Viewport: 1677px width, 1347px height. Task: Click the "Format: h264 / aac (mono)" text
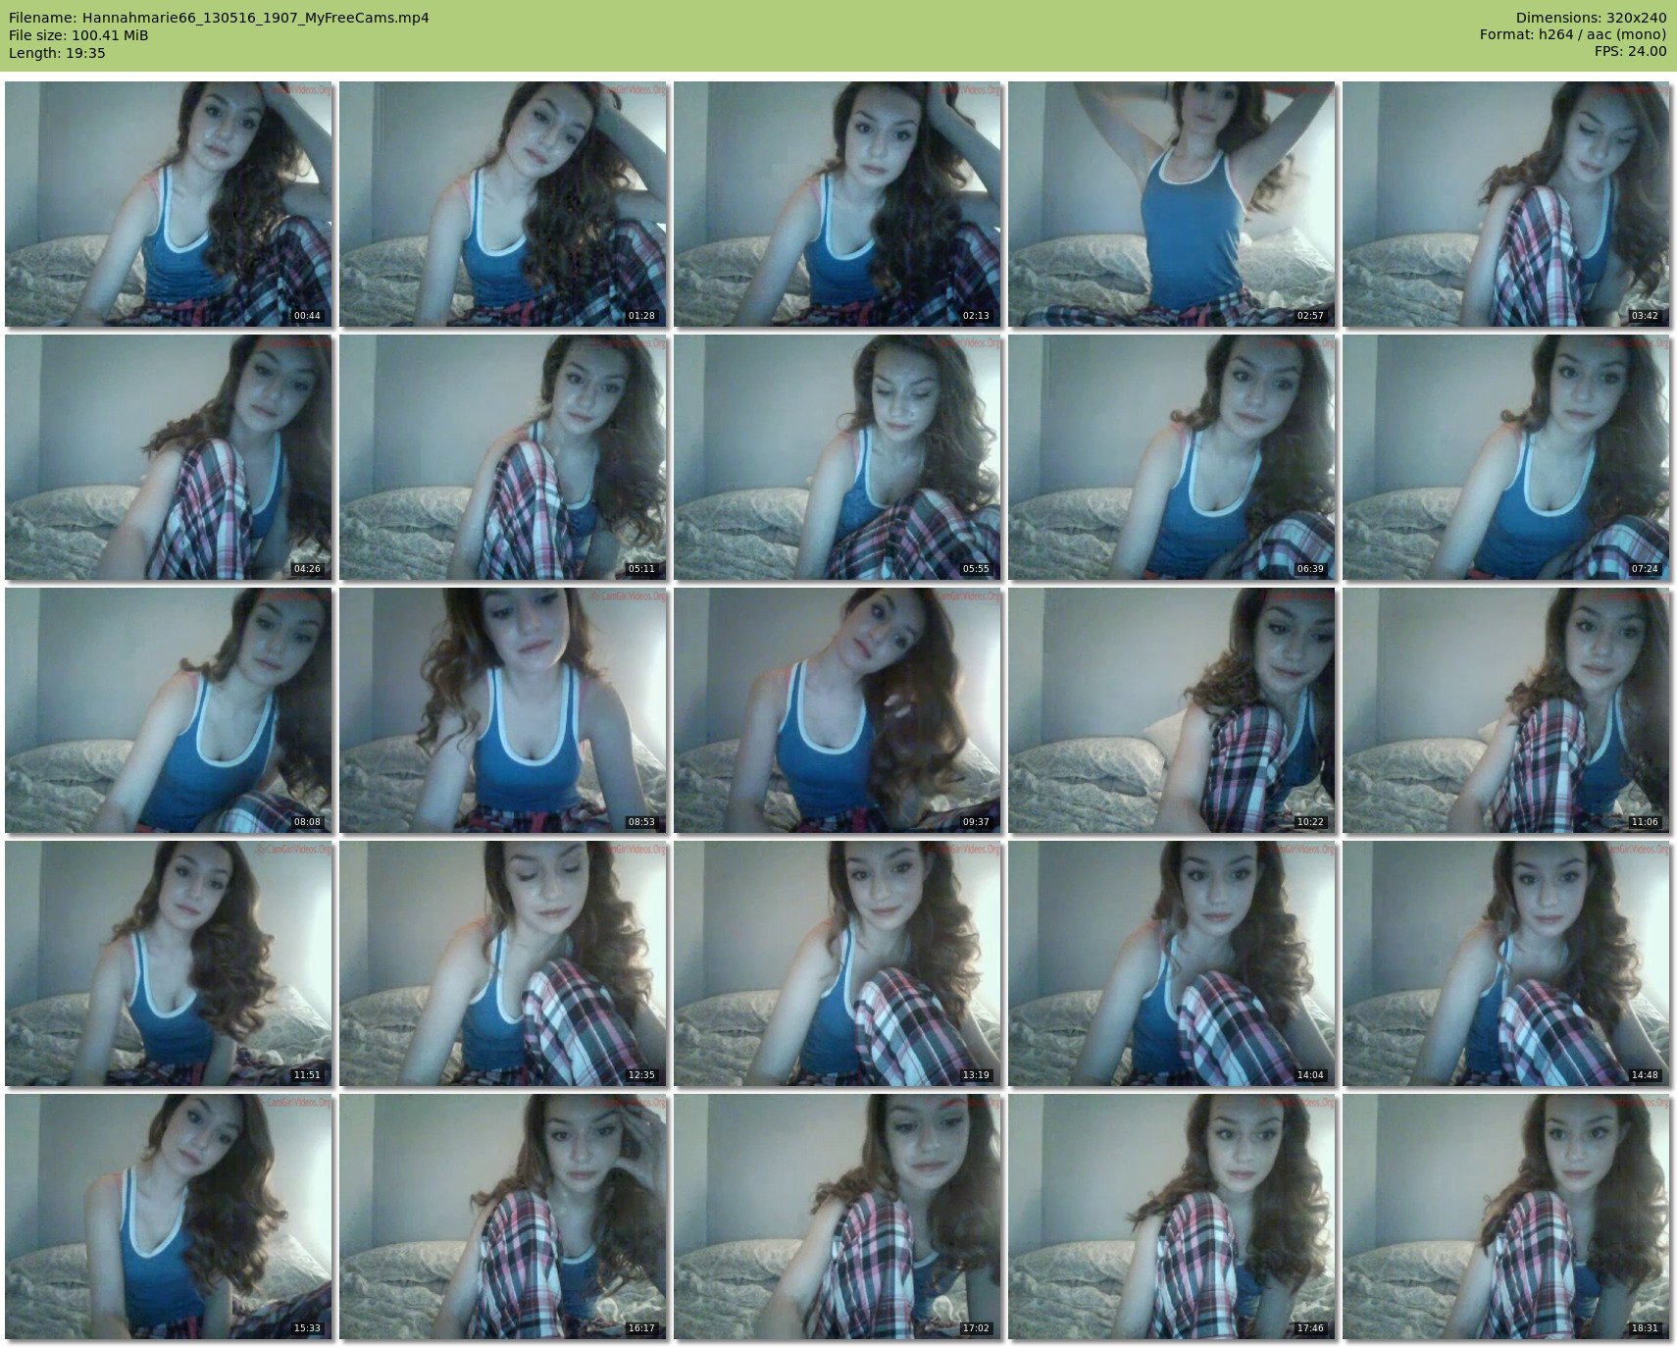pyautogui.click(x=1573, y=35)
